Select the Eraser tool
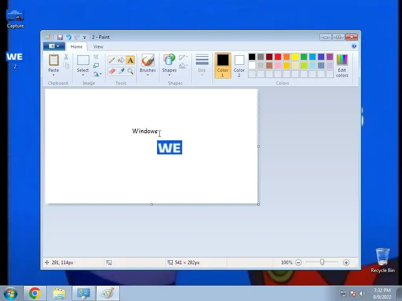The width and height of the screenshot is (402, 301). click(x=112, y=71)
